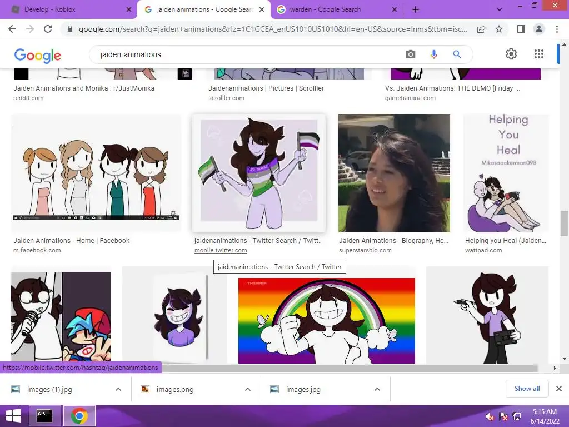Screen dimensions: 569x427
Task: Share this page icon in address bar
Action: 481,29
